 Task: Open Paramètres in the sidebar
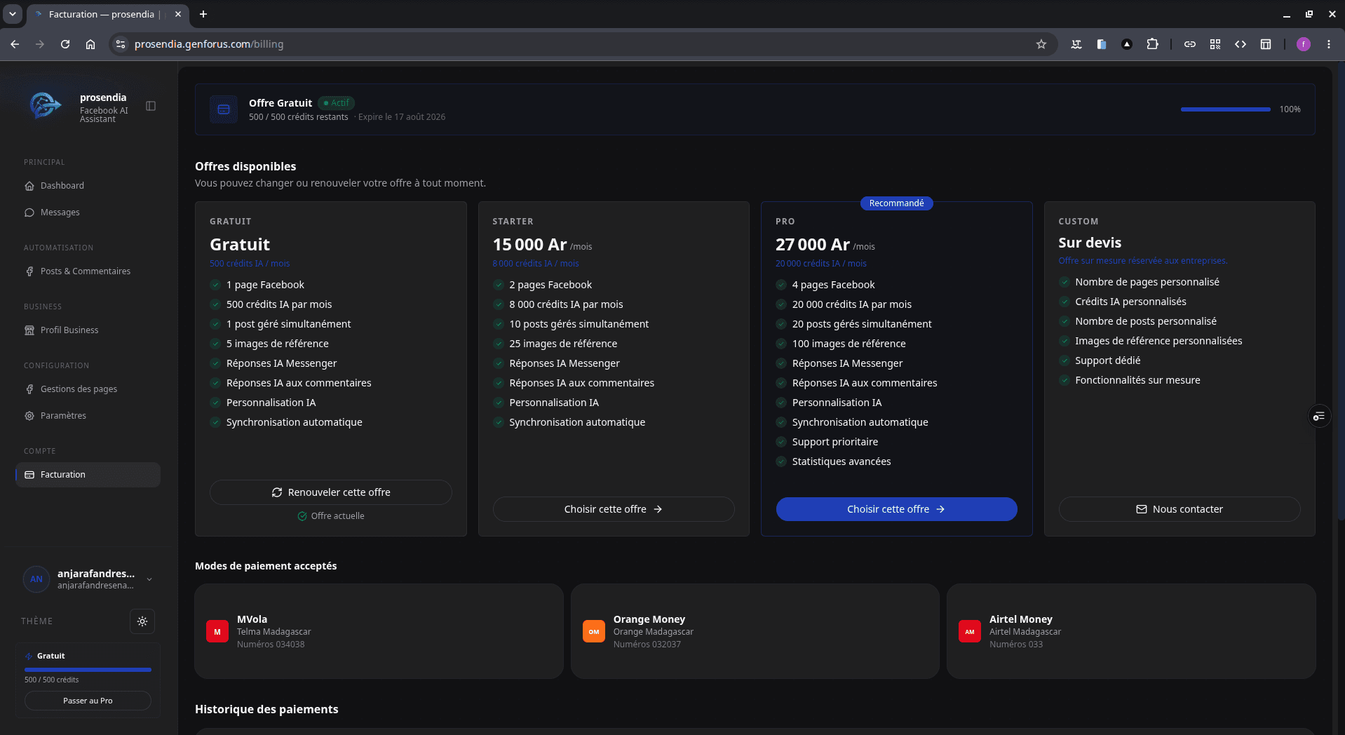88,416
